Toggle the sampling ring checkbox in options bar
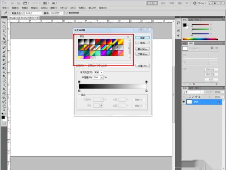 point(67,13)
